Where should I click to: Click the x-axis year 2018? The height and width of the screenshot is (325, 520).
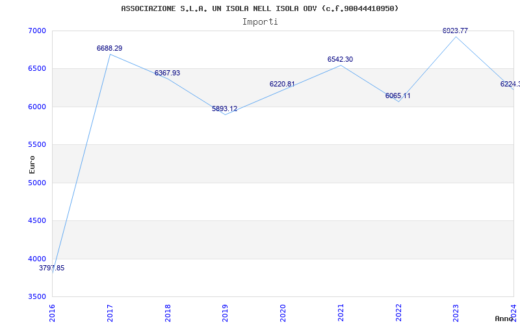click(168, 313)
